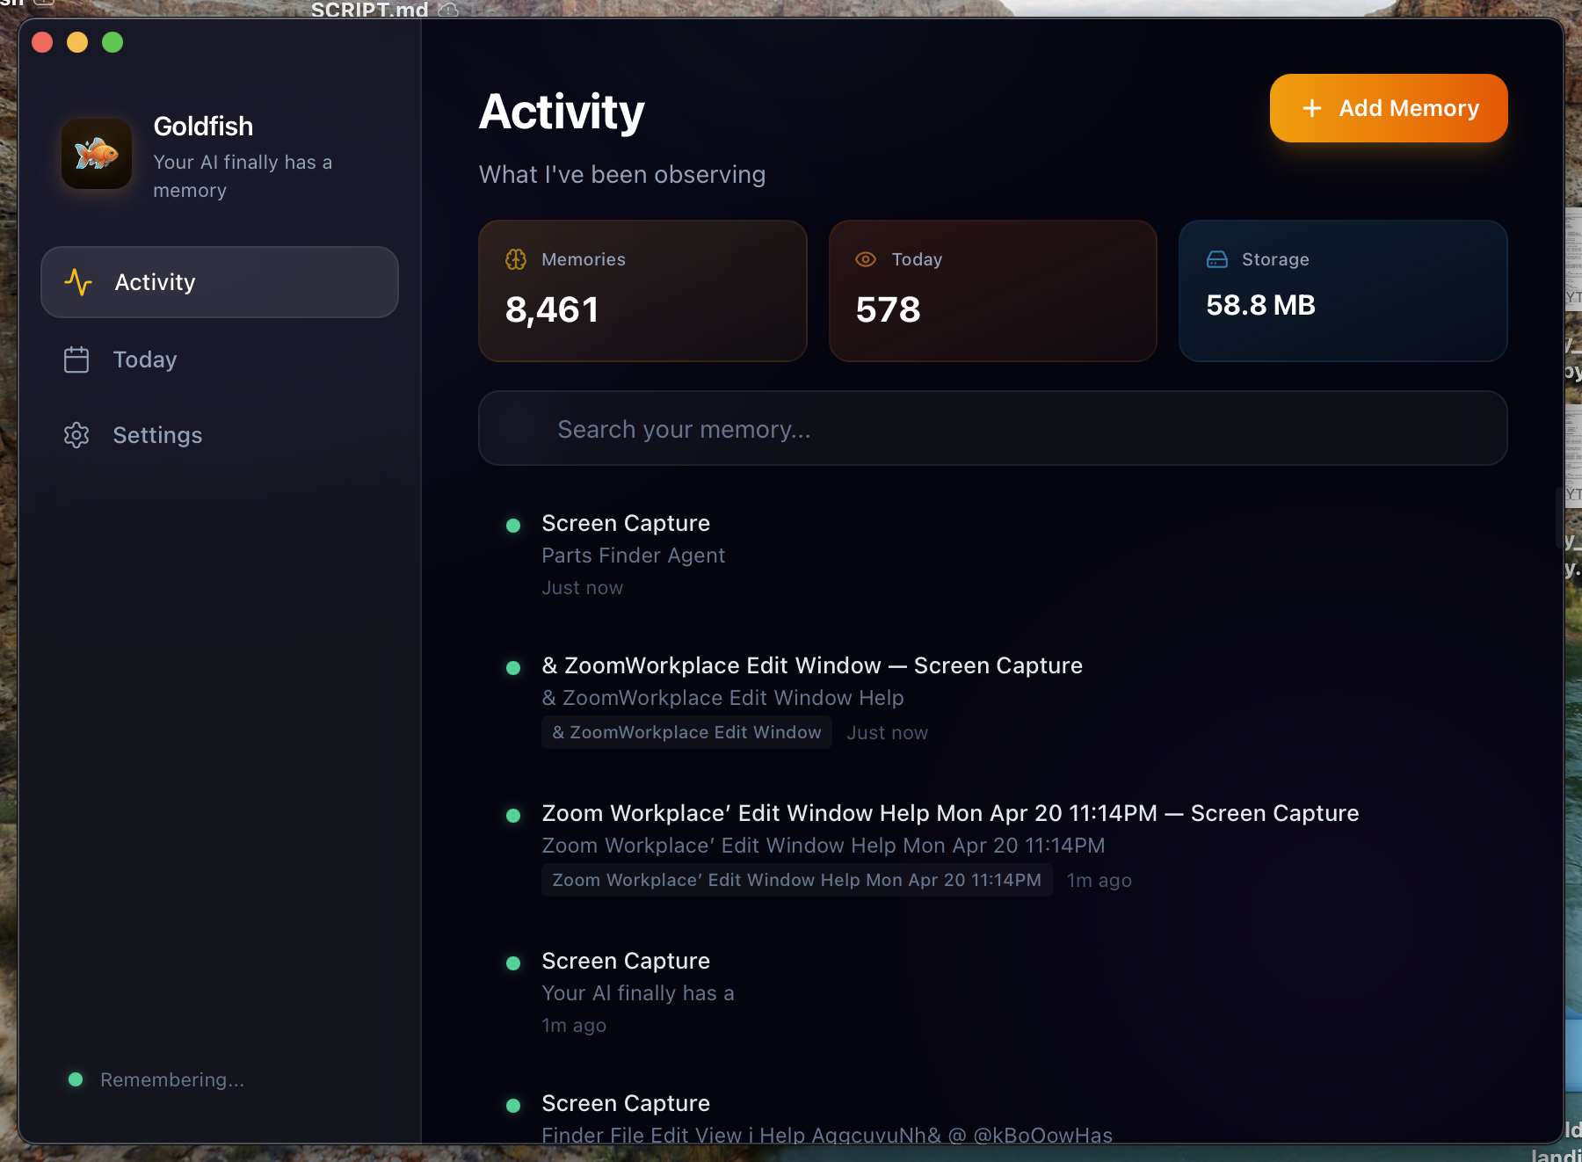
Task: Click the green Remembering status dot
Action: (76, 1079)
